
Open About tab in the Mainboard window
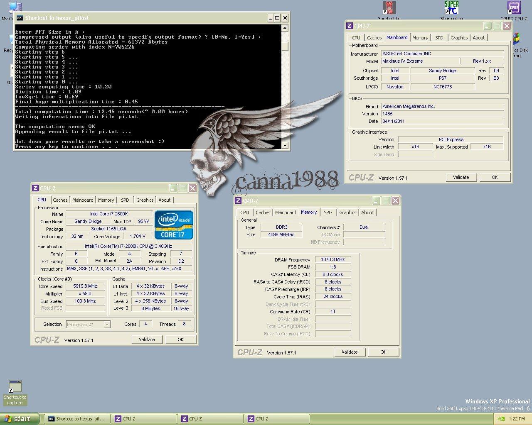coord(478,38)
